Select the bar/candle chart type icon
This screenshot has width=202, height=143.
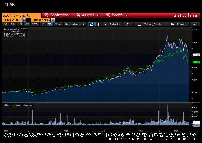pos(99,24)
